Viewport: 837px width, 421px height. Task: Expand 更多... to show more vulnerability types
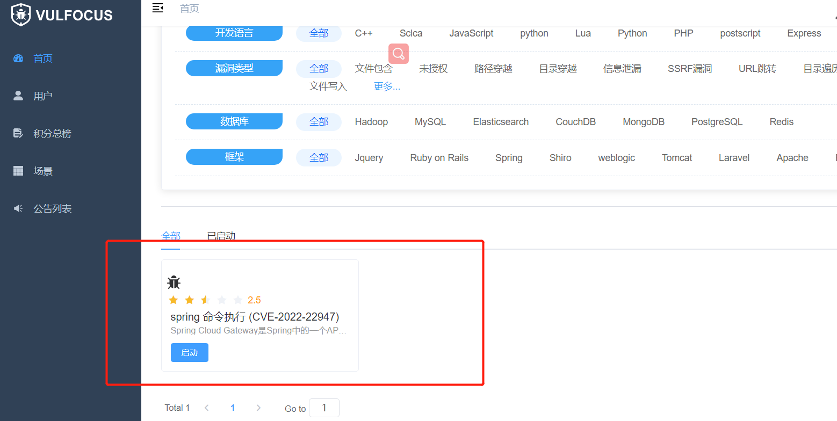pos(387,86)
